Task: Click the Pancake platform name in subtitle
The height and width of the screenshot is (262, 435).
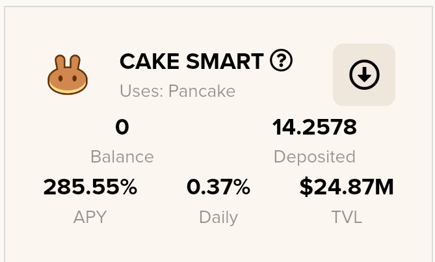Action: 202,91
